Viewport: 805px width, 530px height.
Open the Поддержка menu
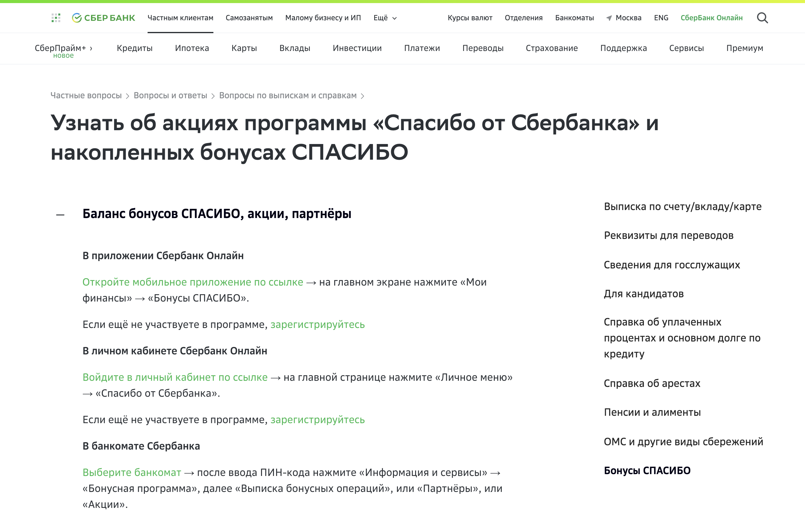(x=623, y=48)
